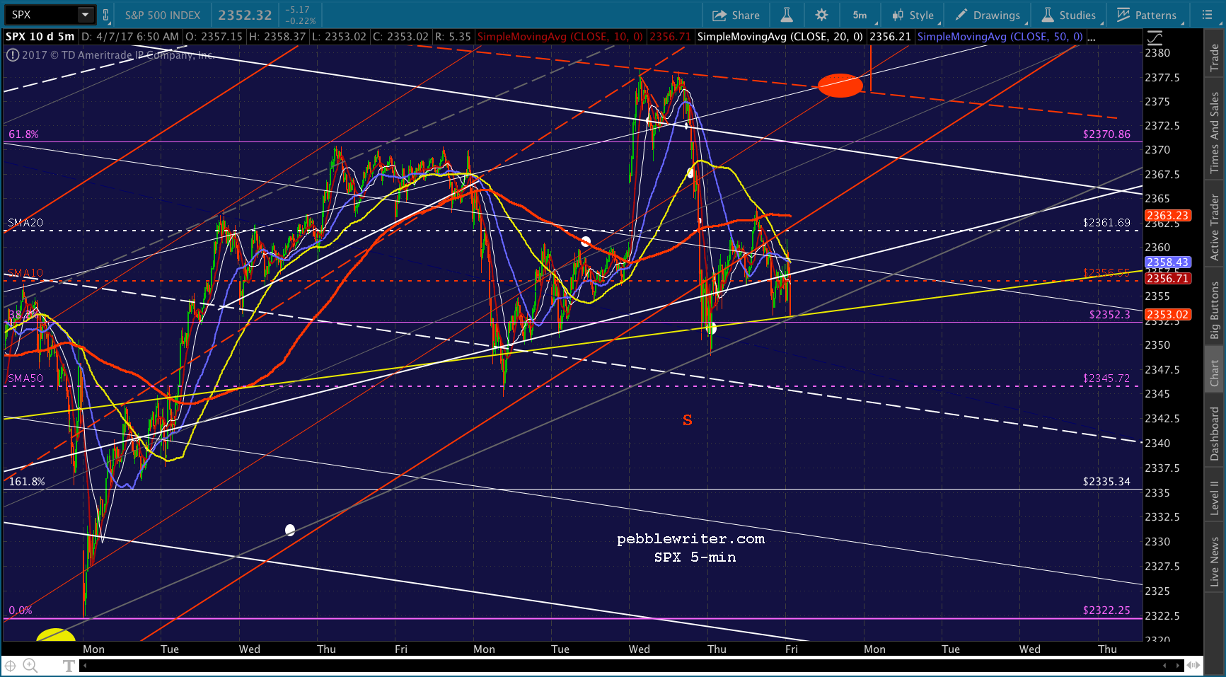1226x677 pixels.
Task: Click the red 2356.71 price bubble
Action: (x=1168, y=279)
